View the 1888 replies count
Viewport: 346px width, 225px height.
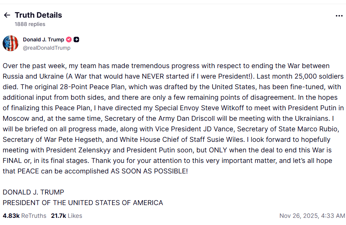(30, 24)
